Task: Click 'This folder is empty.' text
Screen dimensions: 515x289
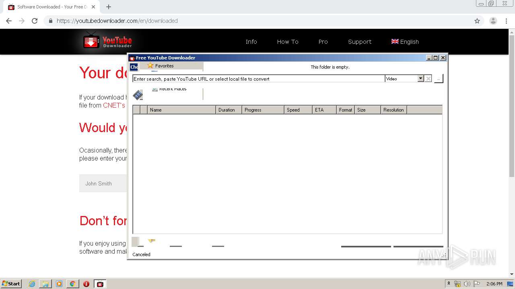Action: 330,67
